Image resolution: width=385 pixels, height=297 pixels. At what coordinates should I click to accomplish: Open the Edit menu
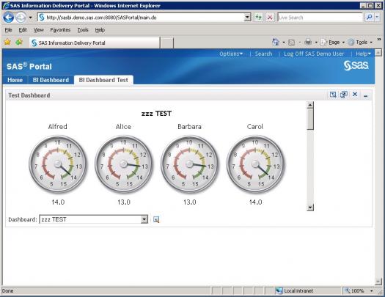[x=23, y=30]
